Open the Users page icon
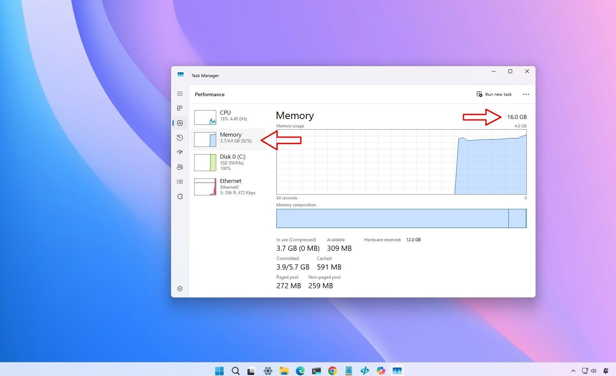616x376 pixels. [x=180, y=167]
